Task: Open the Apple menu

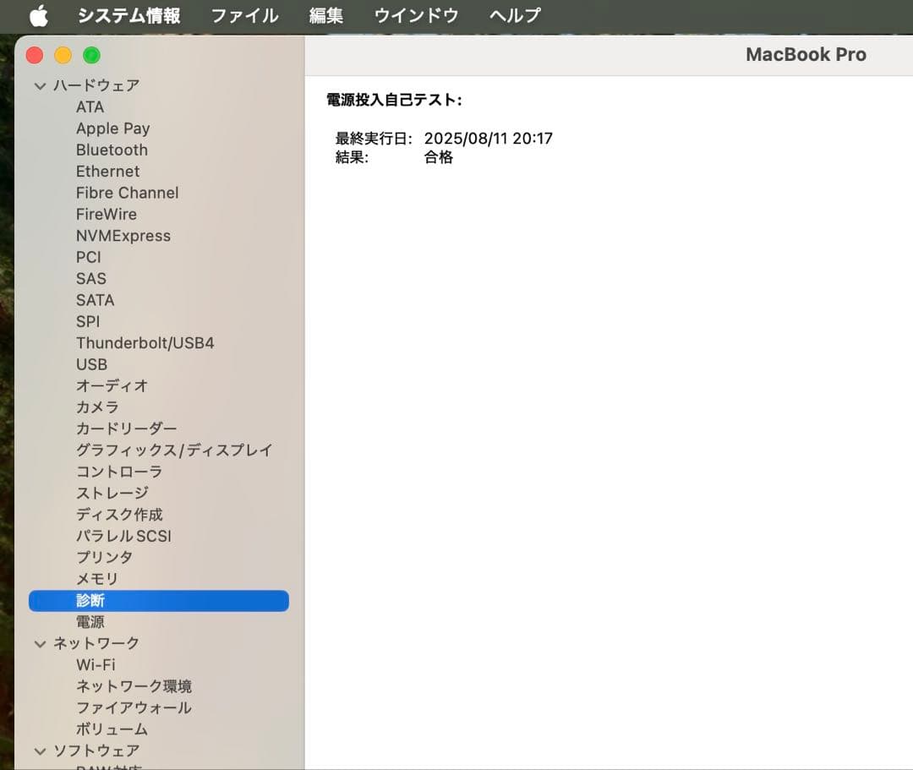Action: pyautogui.click(x=39, y=14)
